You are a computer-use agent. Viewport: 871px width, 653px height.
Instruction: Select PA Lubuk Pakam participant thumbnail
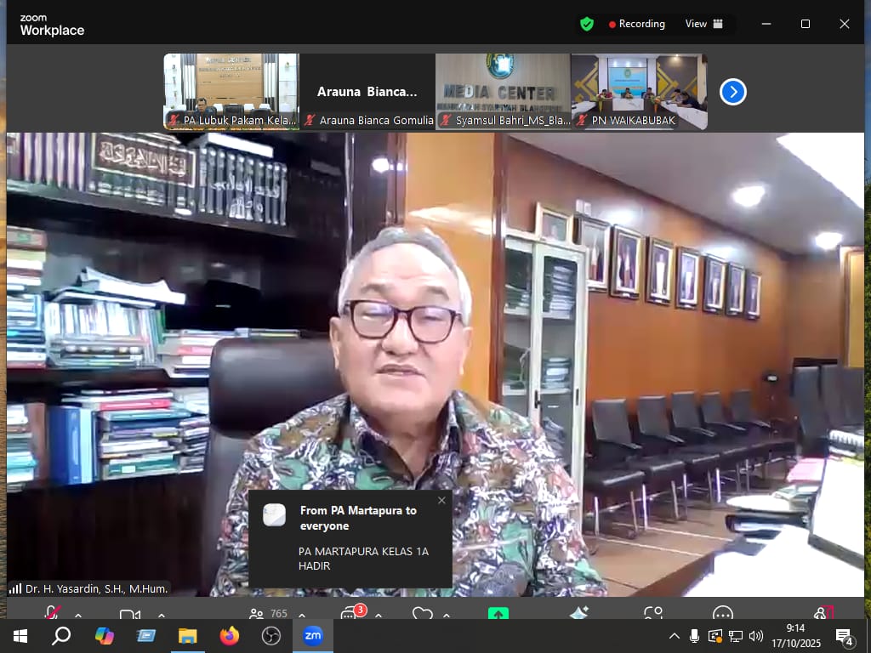coord(231,91)
